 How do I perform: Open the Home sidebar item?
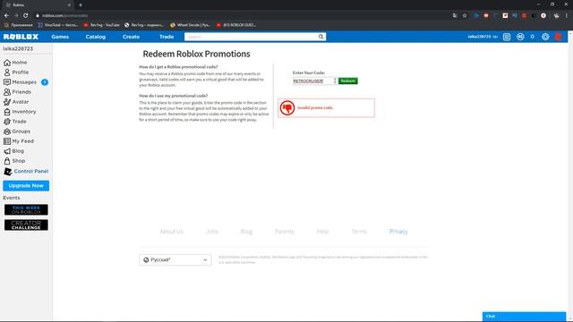pos(15,63)
